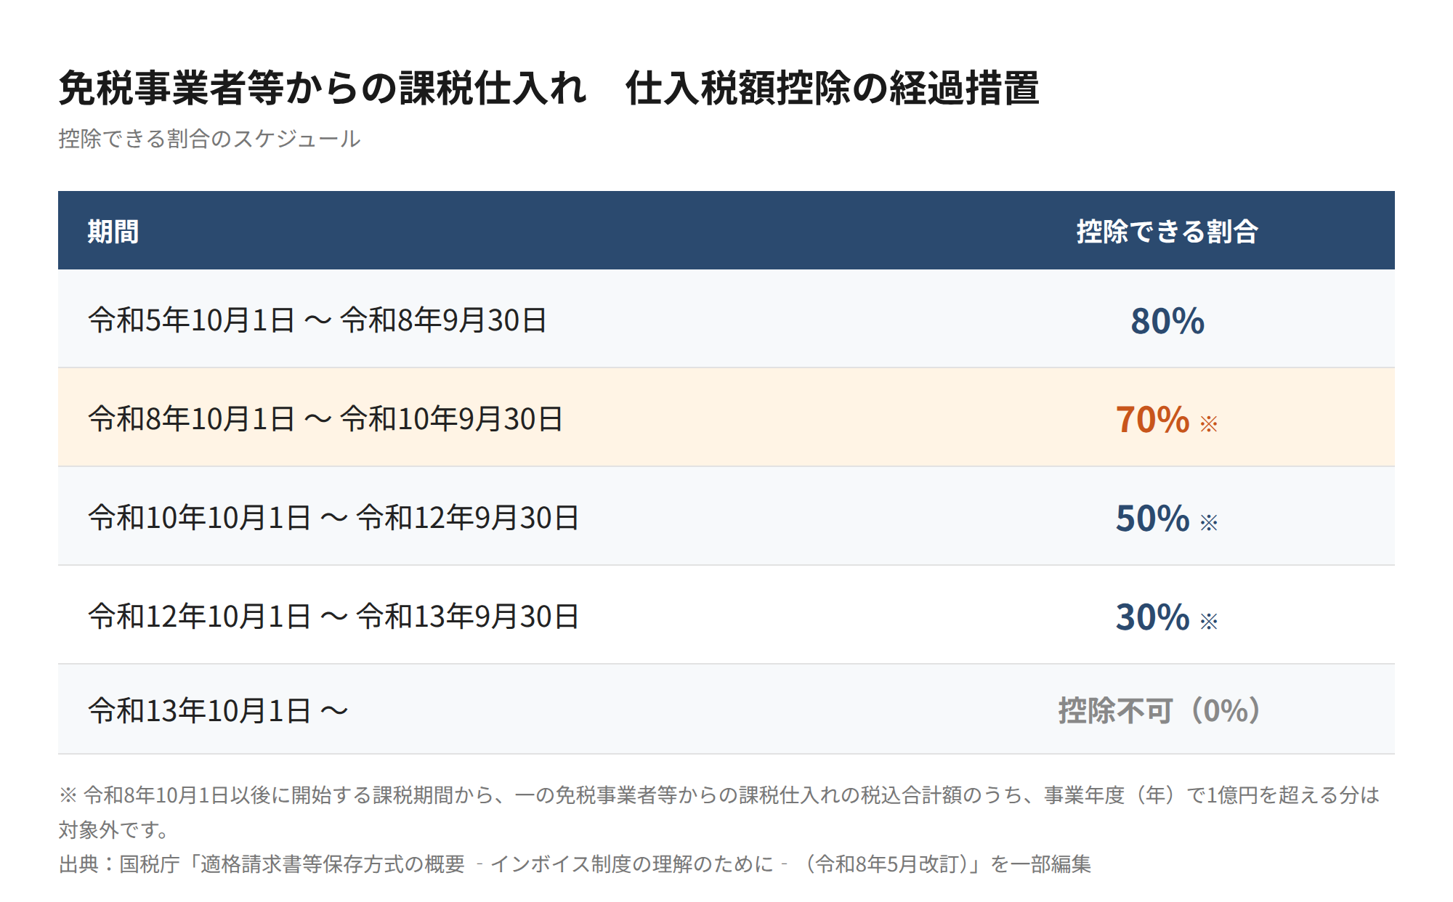Screen dimensions: 1453x902
Task: Select the 期間 column header
Action: (113, 232)
